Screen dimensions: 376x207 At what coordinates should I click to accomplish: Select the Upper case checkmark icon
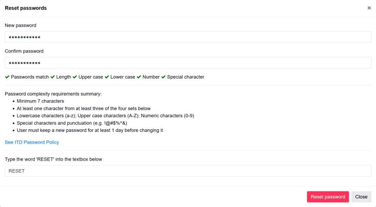[75, 77]
